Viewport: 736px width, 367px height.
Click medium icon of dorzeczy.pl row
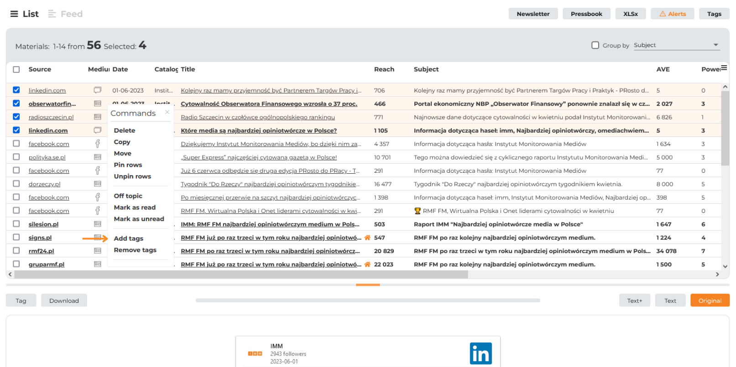pyautogui.click(x=98, y=184)
